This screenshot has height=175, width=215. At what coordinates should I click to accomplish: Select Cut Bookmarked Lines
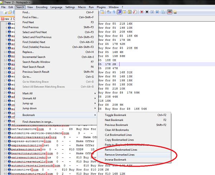tap(134, 135)
